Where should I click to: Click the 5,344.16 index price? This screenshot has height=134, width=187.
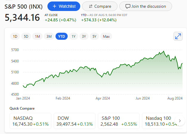(x=22, y=18)
